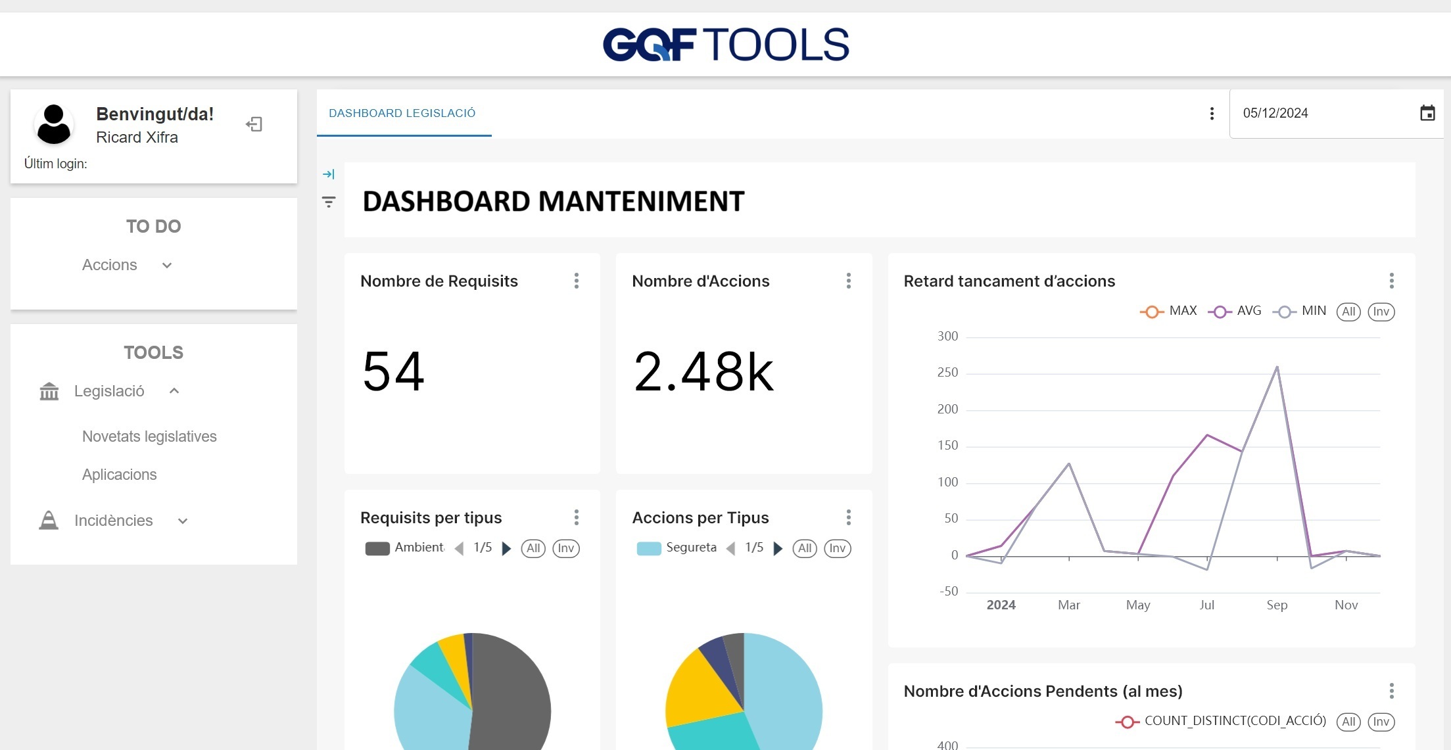Toggle the MIN series in legend
This screenshot has width=1451, height=750.
(1299, 312)
